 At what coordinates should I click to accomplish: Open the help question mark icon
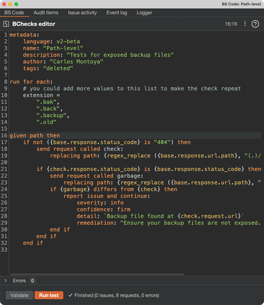click(x=255, y=24)
